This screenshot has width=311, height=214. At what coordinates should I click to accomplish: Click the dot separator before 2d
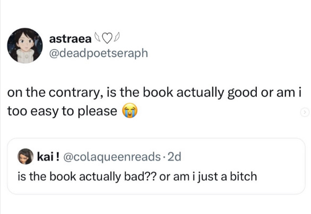164,157
